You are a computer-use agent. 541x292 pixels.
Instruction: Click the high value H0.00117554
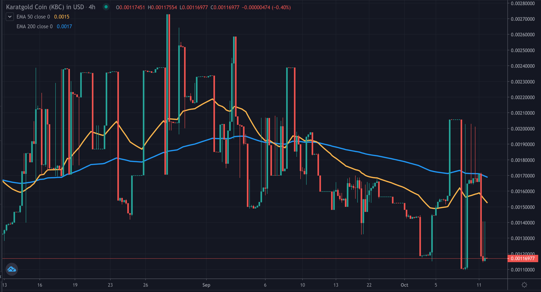pos(163,7)
